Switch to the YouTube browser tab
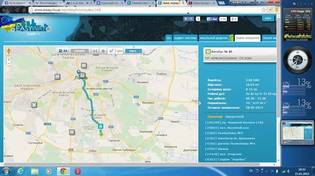 (x=202, y=3)
